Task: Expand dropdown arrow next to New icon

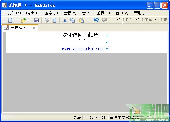Action: [16, 20]
